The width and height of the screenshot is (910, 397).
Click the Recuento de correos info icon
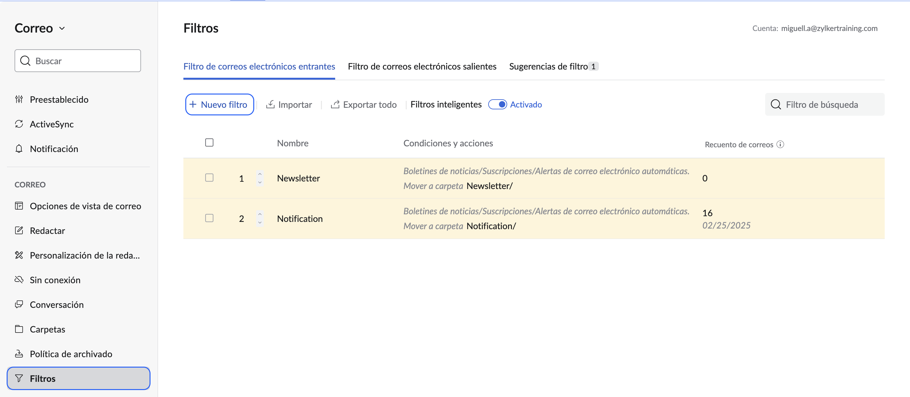point(780,144)
